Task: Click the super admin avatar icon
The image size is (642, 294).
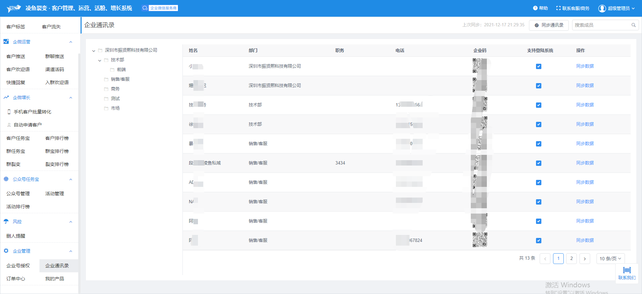Action: point(602,8)
